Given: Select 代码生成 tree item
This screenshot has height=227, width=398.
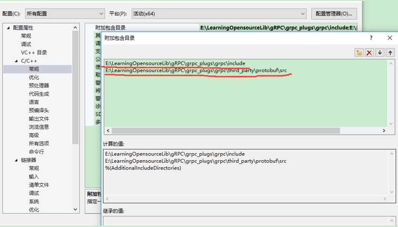Looking at the screenshot, I should (x=39, y=94).
